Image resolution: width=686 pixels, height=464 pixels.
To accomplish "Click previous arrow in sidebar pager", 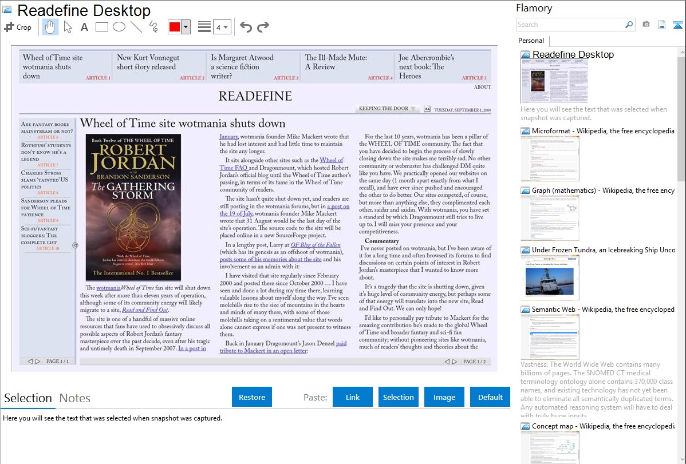I will (x=30, y=361).
